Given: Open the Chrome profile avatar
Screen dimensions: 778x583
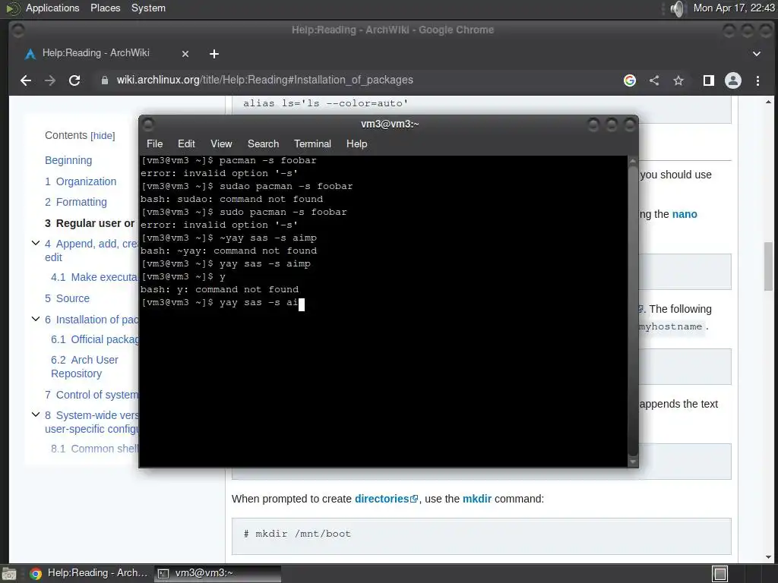Looking at the screenshot, I should point(733,80).
